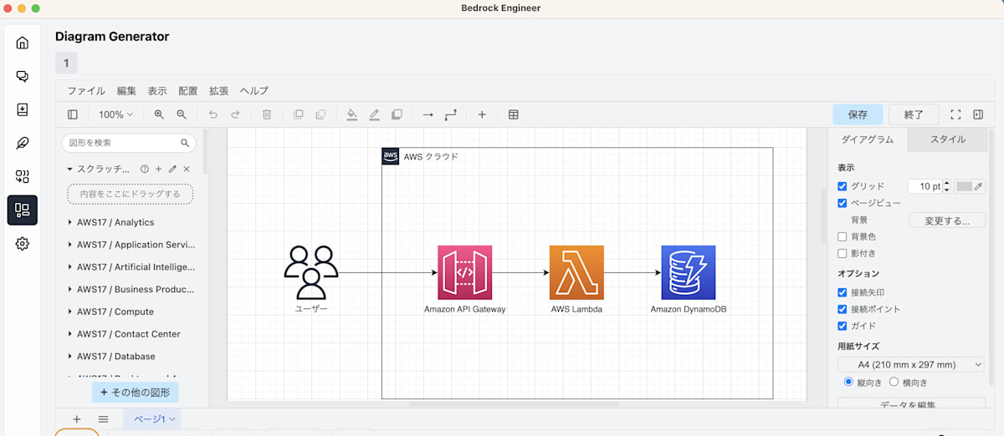Toggle fullscreen mode icon
The height and width of the screenshot is (436, 1004).
tap(955, 114)
